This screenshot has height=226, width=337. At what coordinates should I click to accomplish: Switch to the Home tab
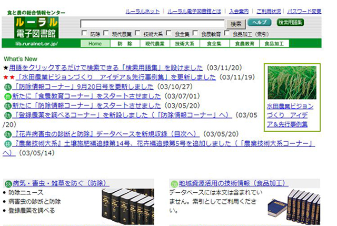pos(95,44)
